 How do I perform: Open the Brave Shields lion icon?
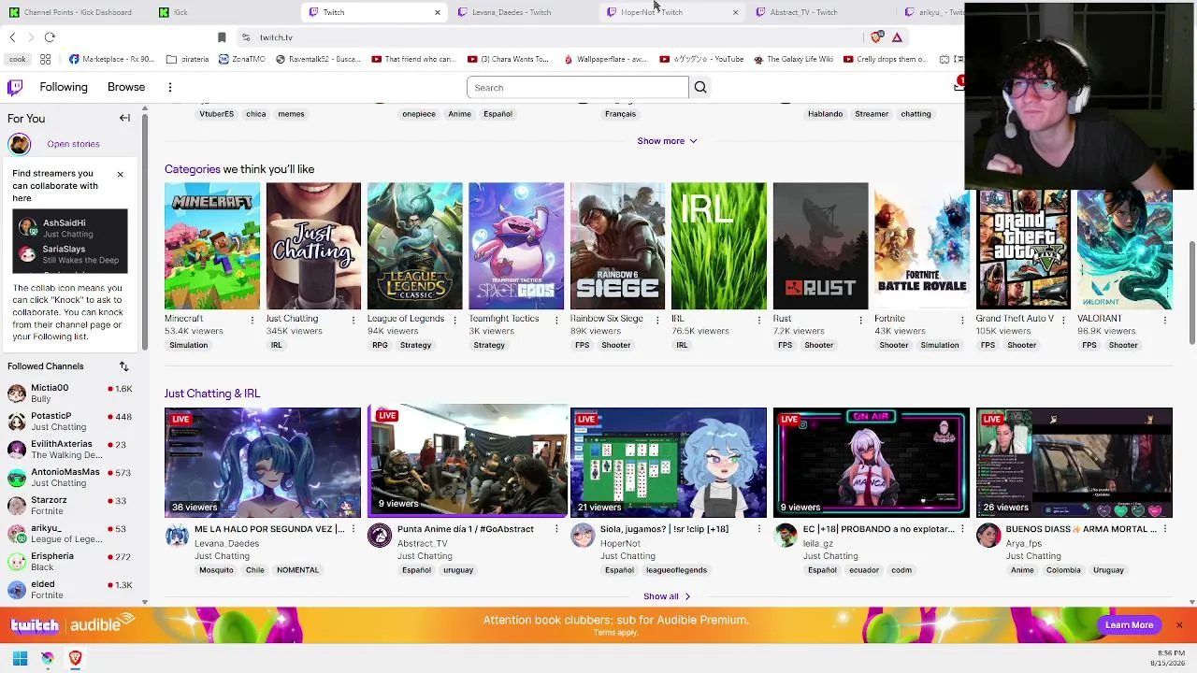click(x=876, y=37)
